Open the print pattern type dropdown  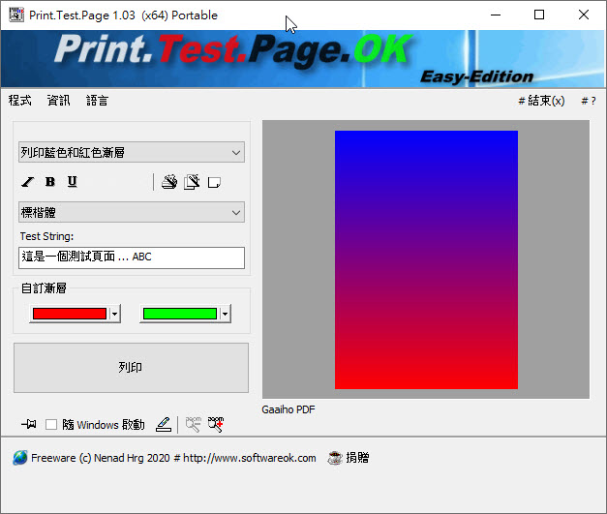(x=132, y=152)
